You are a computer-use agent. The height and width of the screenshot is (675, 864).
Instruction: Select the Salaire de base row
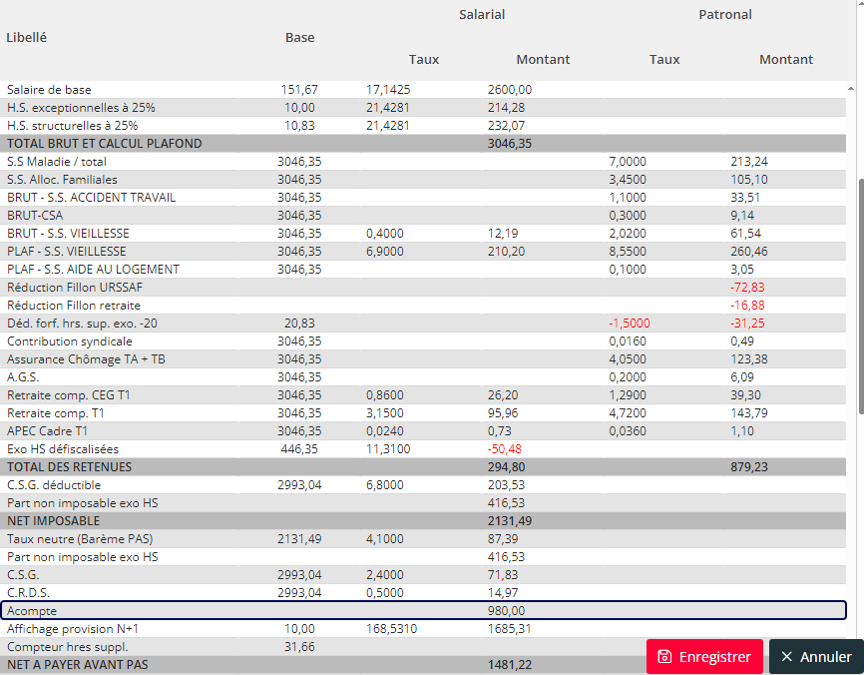coord(424,89)
